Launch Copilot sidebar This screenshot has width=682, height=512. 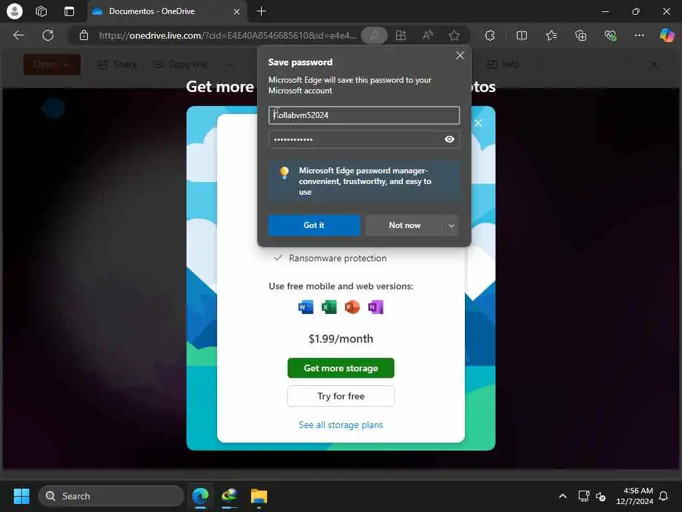click(x=667, y=35)
